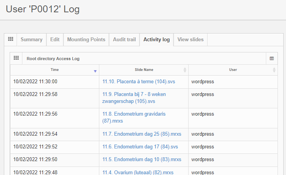286x175 pixels.
Task: Switch to the Summary tab
Action: 31,40
